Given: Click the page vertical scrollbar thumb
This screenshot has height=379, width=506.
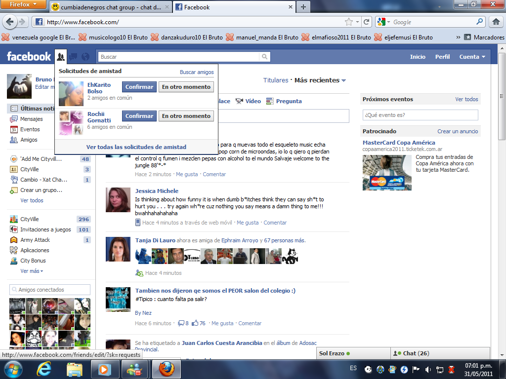Looking at the screenshot, I should pyautogui.click(x=502, y=96).
